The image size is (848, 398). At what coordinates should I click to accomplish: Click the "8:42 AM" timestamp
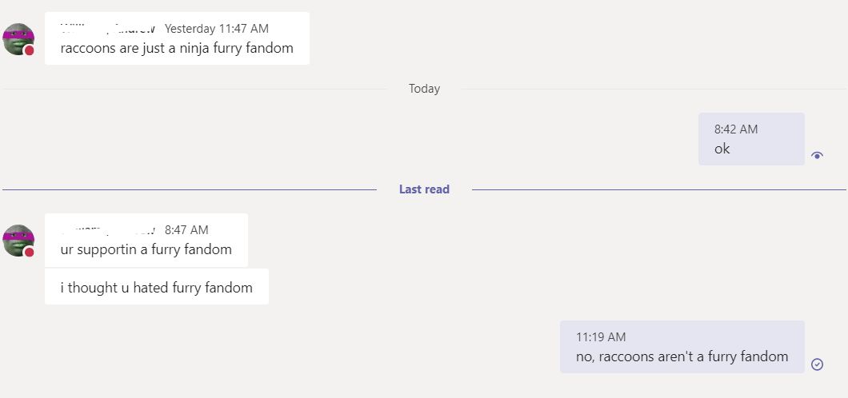tap(736, 129)
